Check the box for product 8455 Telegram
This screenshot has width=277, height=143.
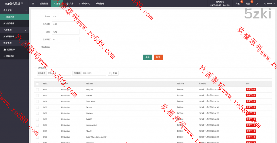[37, 90]
